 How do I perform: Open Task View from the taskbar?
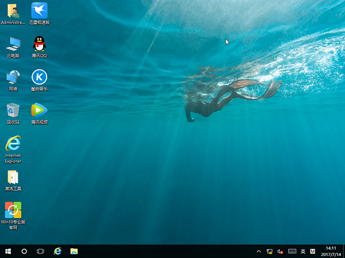coord(41,251)
